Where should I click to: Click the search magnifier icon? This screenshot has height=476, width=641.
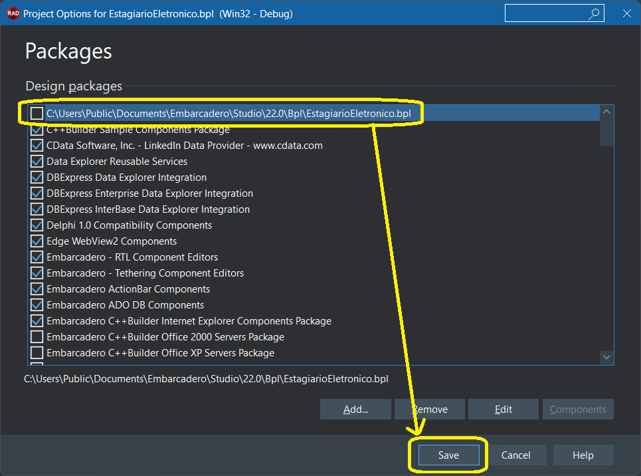[x=594, y=13]
